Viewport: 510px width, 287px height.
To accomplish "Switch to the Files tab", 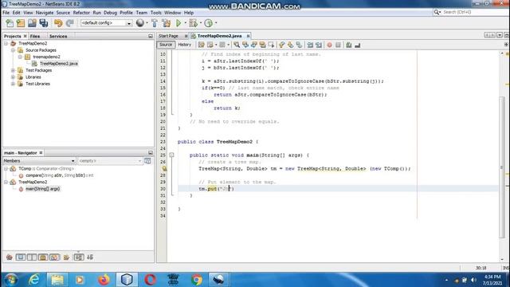I will coord(35,36).
